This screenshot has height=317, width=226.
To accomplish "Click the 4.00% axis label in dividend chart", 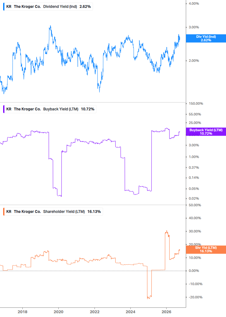I will (194, 4).
